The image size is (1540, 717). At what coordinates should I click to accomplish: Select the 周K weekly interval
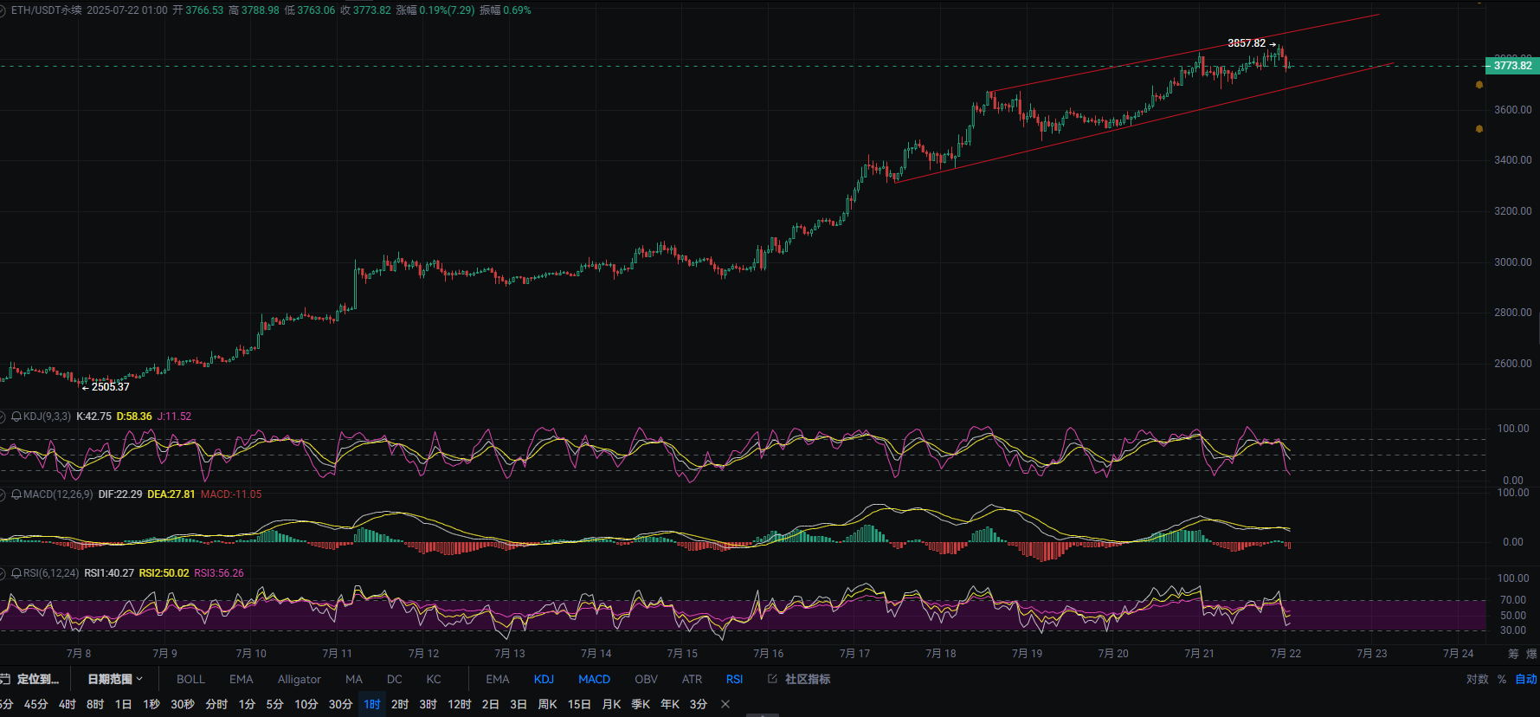pos(547,704)
